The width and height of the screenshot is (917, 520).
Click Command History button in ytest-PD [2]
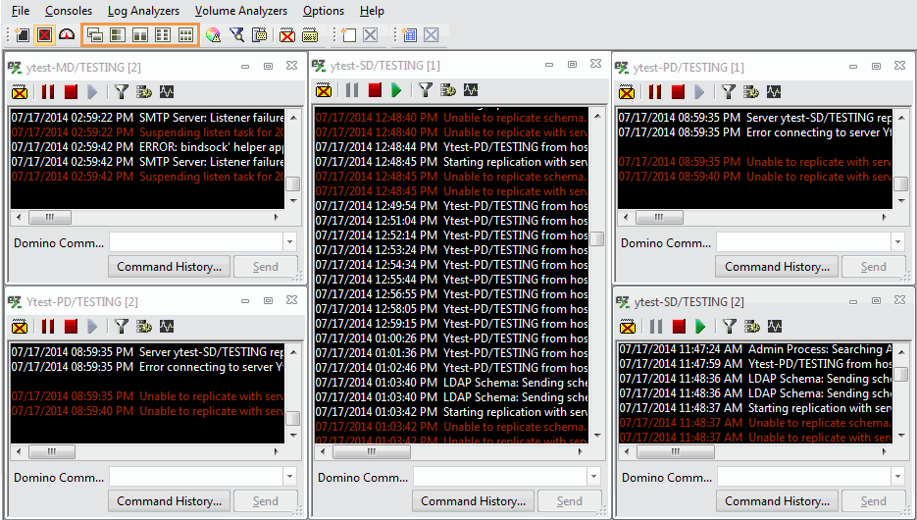click(x=169, y=500)
